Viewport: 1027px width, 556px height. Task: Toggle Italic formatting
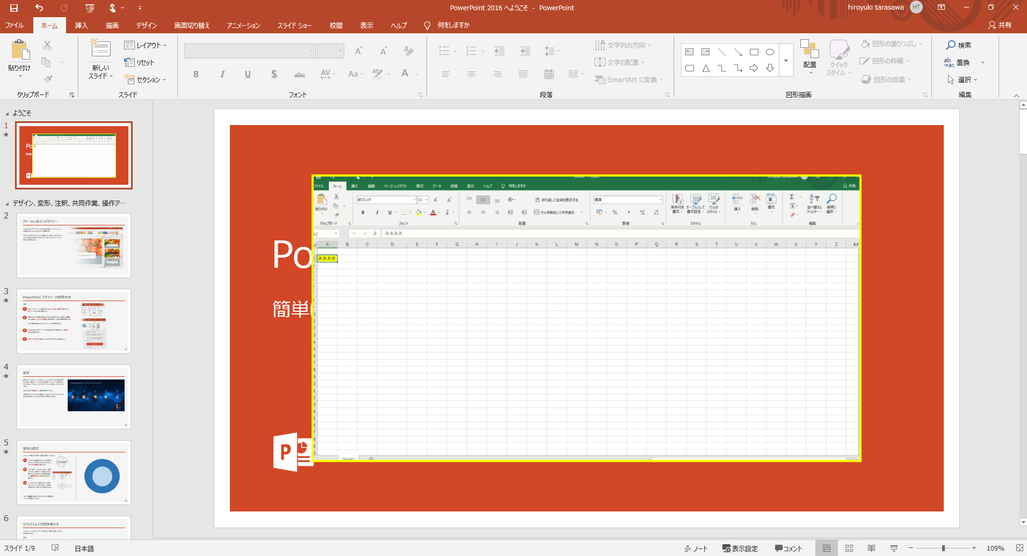point(222,74)
